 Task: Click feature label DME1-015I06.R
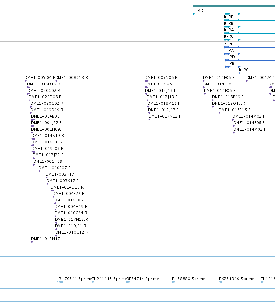[x=160, y=84]
